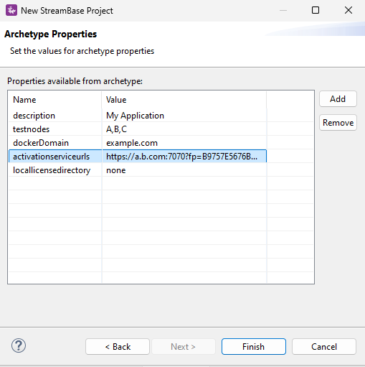Click the Remove property button

point(338,123)
